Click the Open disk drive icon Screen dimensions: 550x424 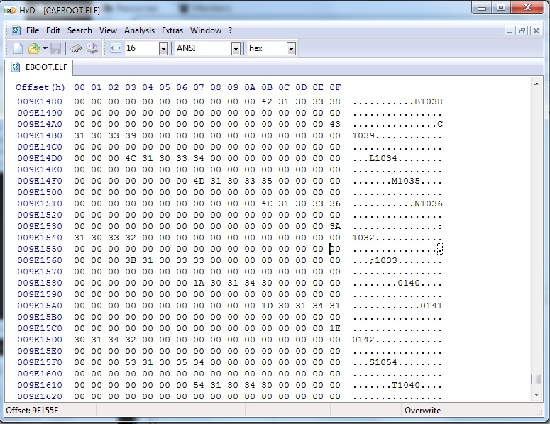(92, 48)
